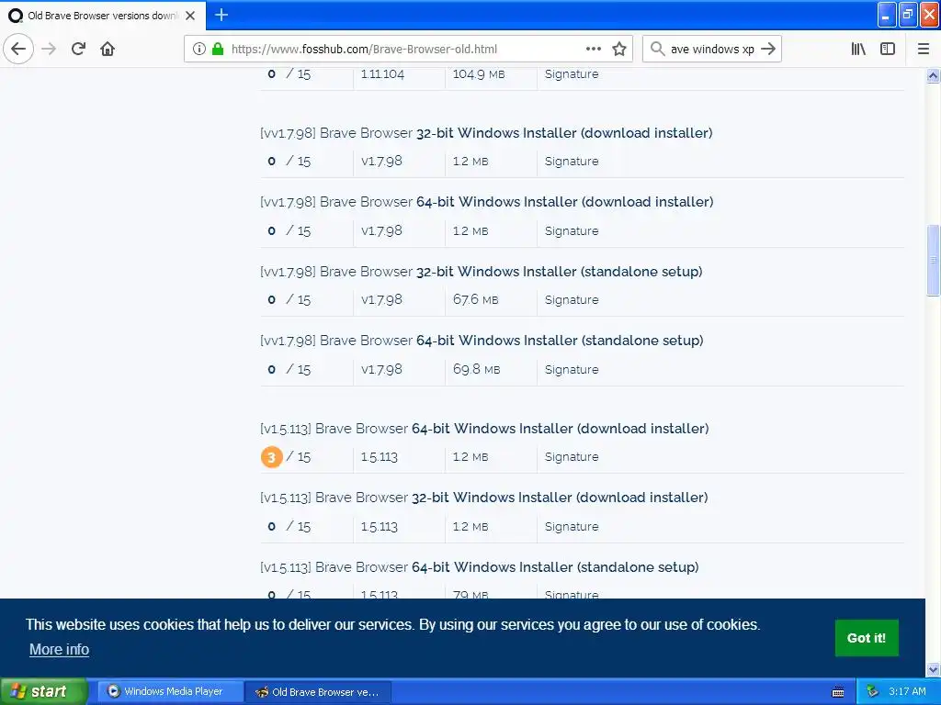The width and height of the screenshot is (941, 705).
Task: Select the Old Brave Browser versions tab
Action: pyautogui.click(x=103, y=16)
